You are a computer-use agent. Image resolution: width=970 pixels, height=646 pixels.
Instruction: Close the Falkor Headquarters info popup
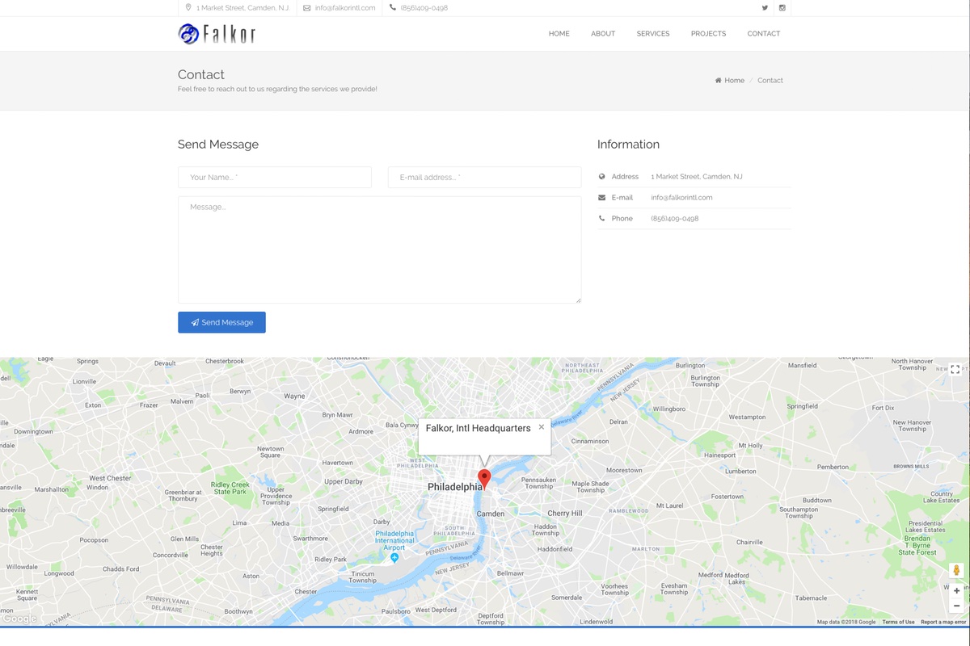coord(542,427)
